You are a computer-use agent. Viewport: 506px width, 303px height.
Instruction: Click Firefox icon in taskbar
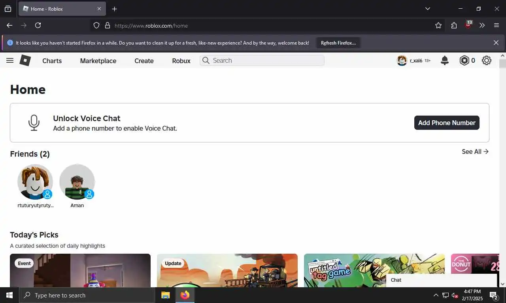(185, 295)
